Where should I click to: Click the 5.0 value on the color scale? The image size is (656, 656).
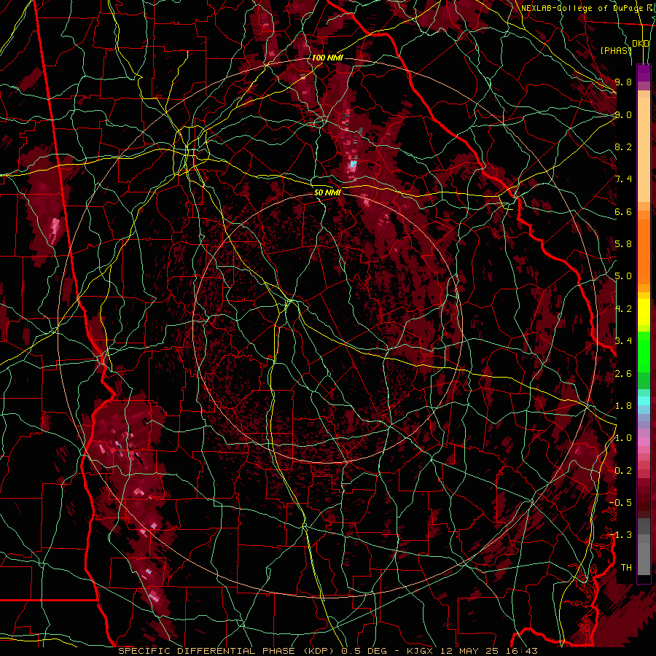[623, 276]
